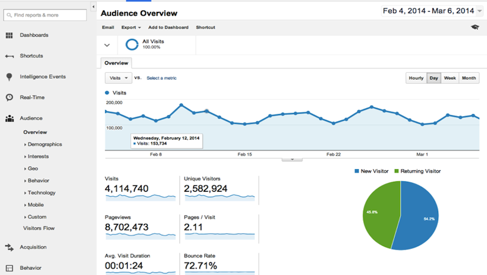Open Audience Overview in sidebar
This screenshot has height=275, width=487.
click(35, 132)
